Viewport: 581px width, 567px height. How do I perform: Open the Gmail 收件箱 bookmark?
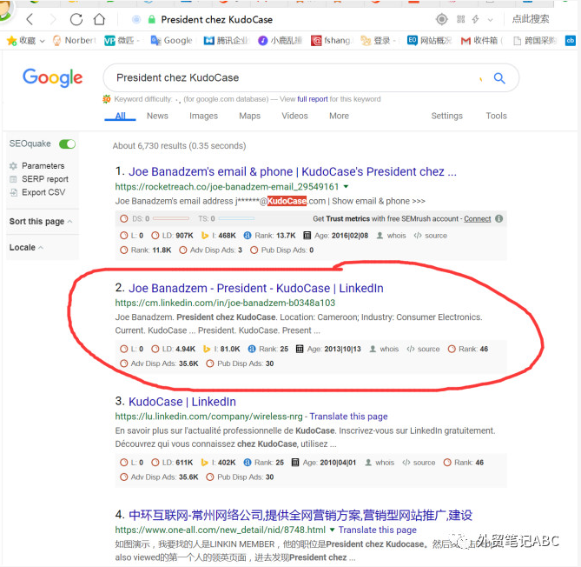[x=480, y=41]
